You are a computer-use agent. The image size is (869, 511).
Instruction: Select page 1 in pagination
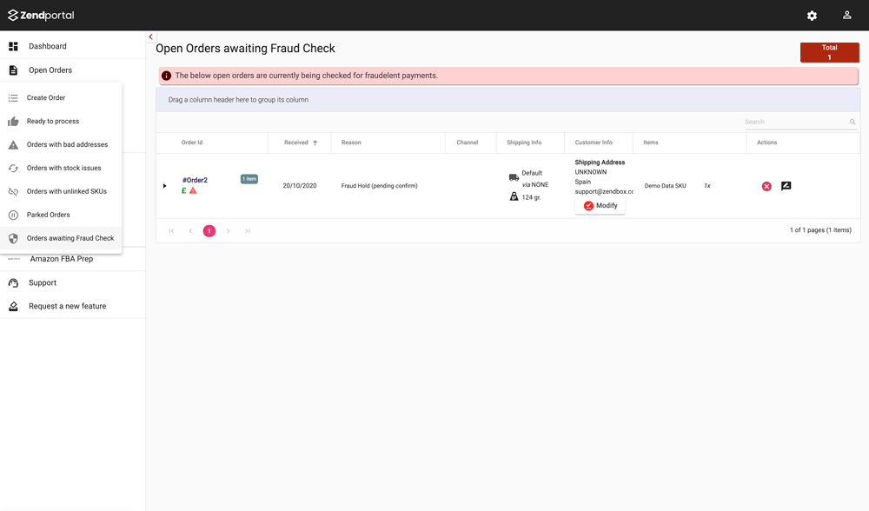(x=209, y=231)
